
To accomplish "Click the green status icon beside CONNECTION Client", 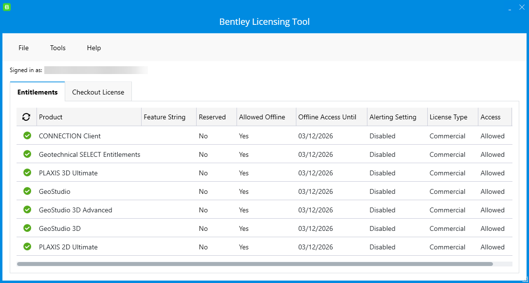I will coord(27,135).
